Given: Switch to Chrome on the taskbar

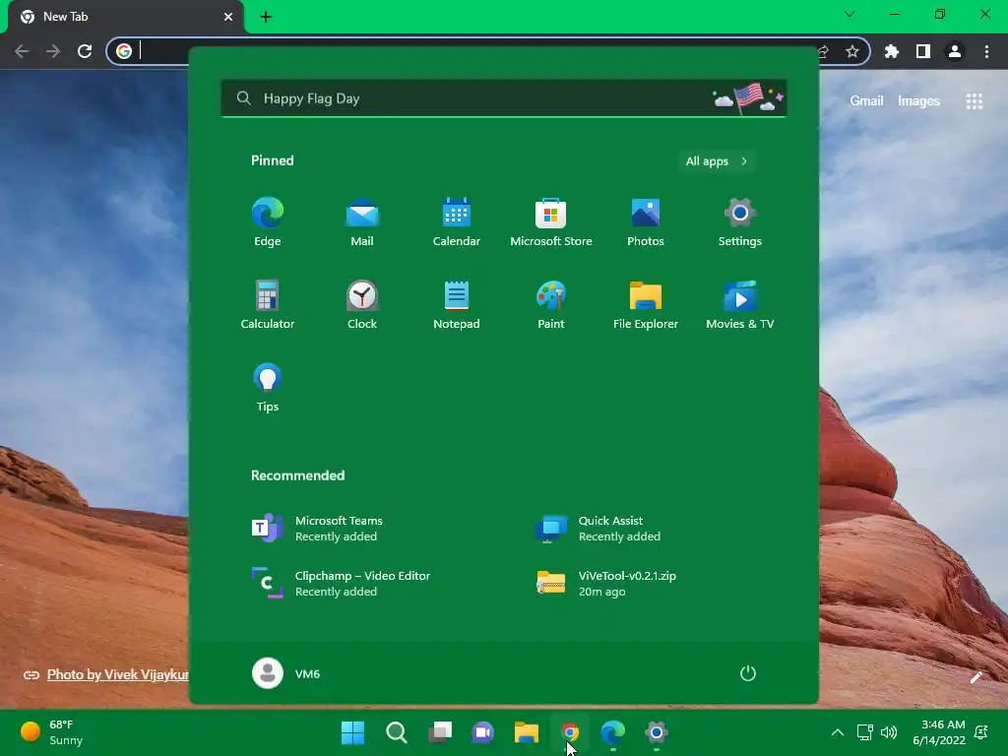Looking at the screenshot, I should (570, 732).
